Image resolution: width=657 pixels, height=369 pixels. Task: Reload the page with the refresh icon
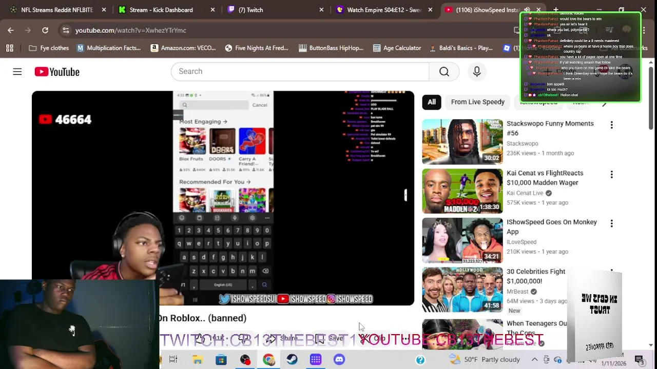(x=45, y=30)
